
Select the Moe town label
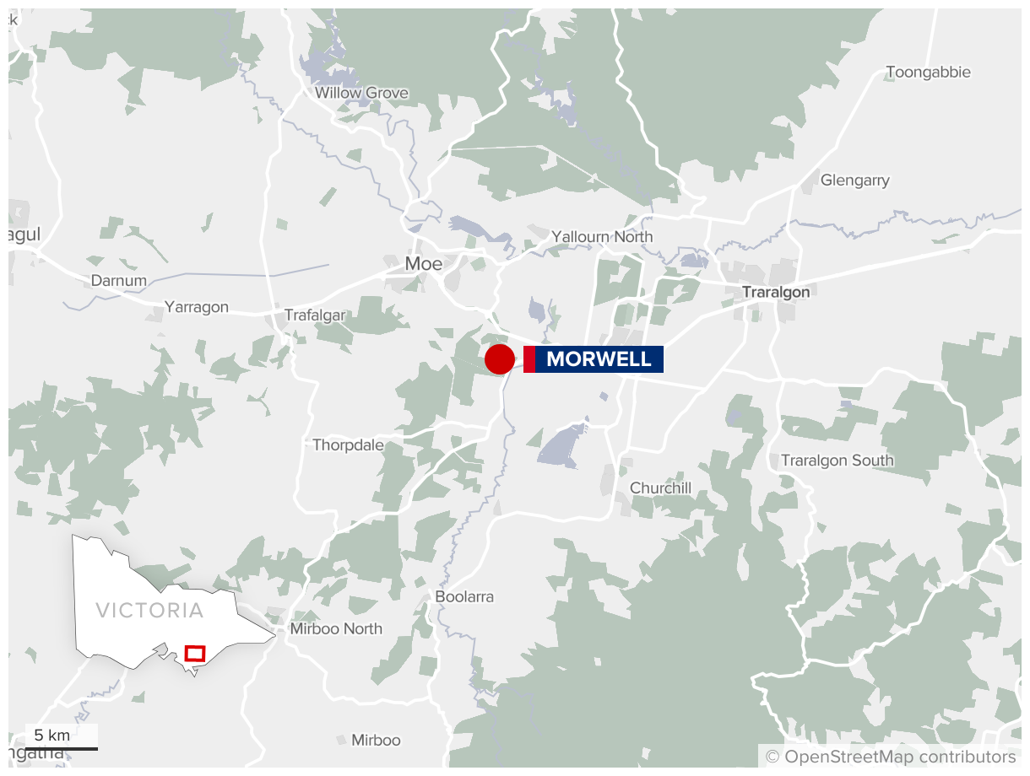click(424, 264)
